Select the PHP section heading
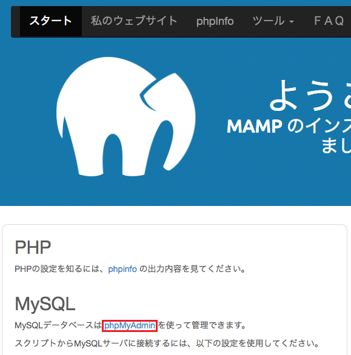This screenshot has width=351, height=355. (x=33, y=247)
